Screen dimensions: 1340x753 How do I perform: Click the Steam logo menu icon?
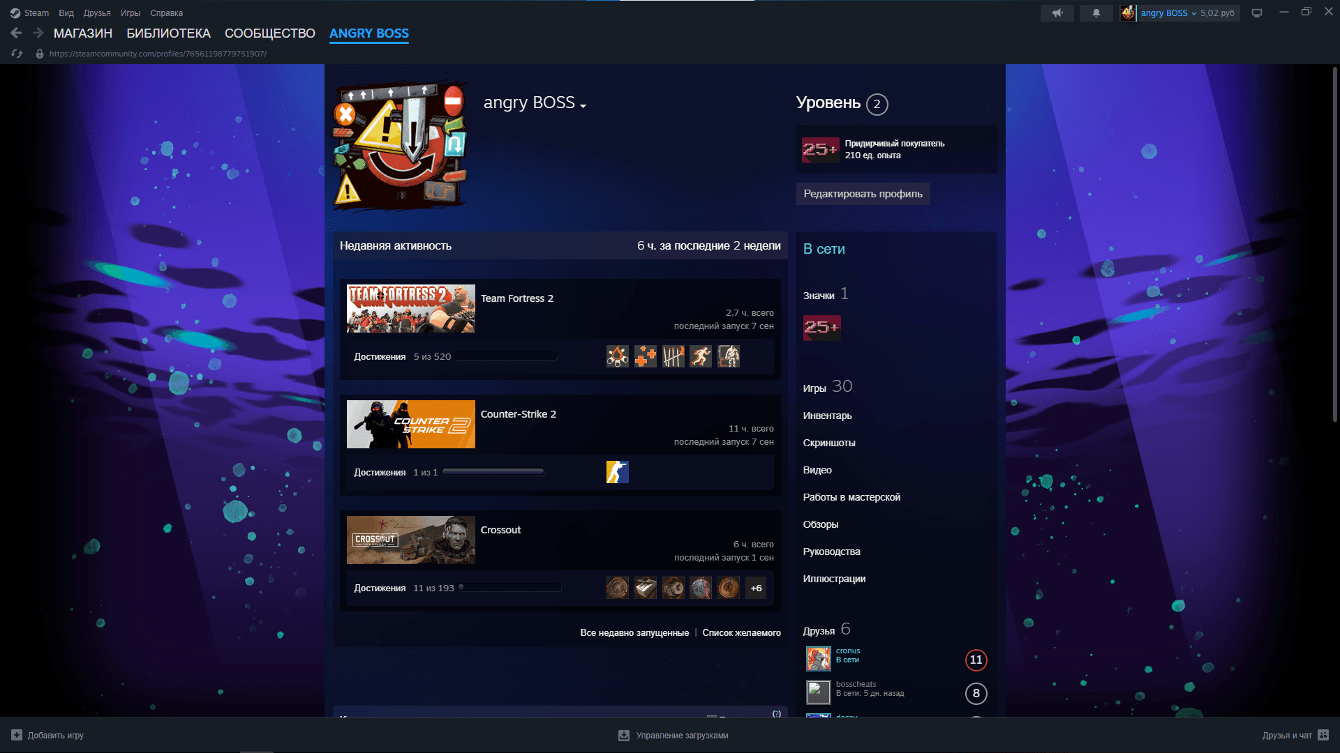tap(15, 13)
